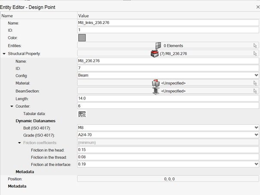Click the picker arrow in Material row
The width and height of the screenshot is (260, 195).
[255, 83]
